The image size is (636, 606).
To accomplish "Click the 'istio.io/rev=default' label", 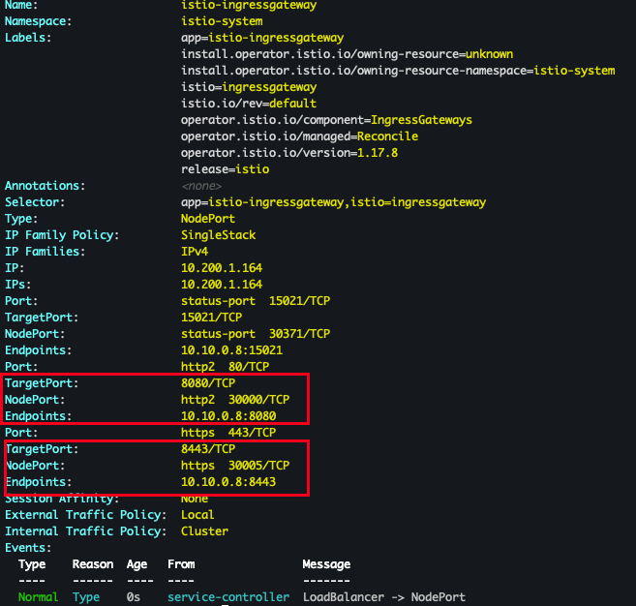I will pyautogui.click(x=249, y=104).
